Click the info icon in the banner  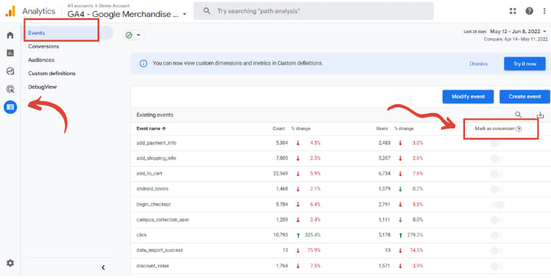pos(143,64)
